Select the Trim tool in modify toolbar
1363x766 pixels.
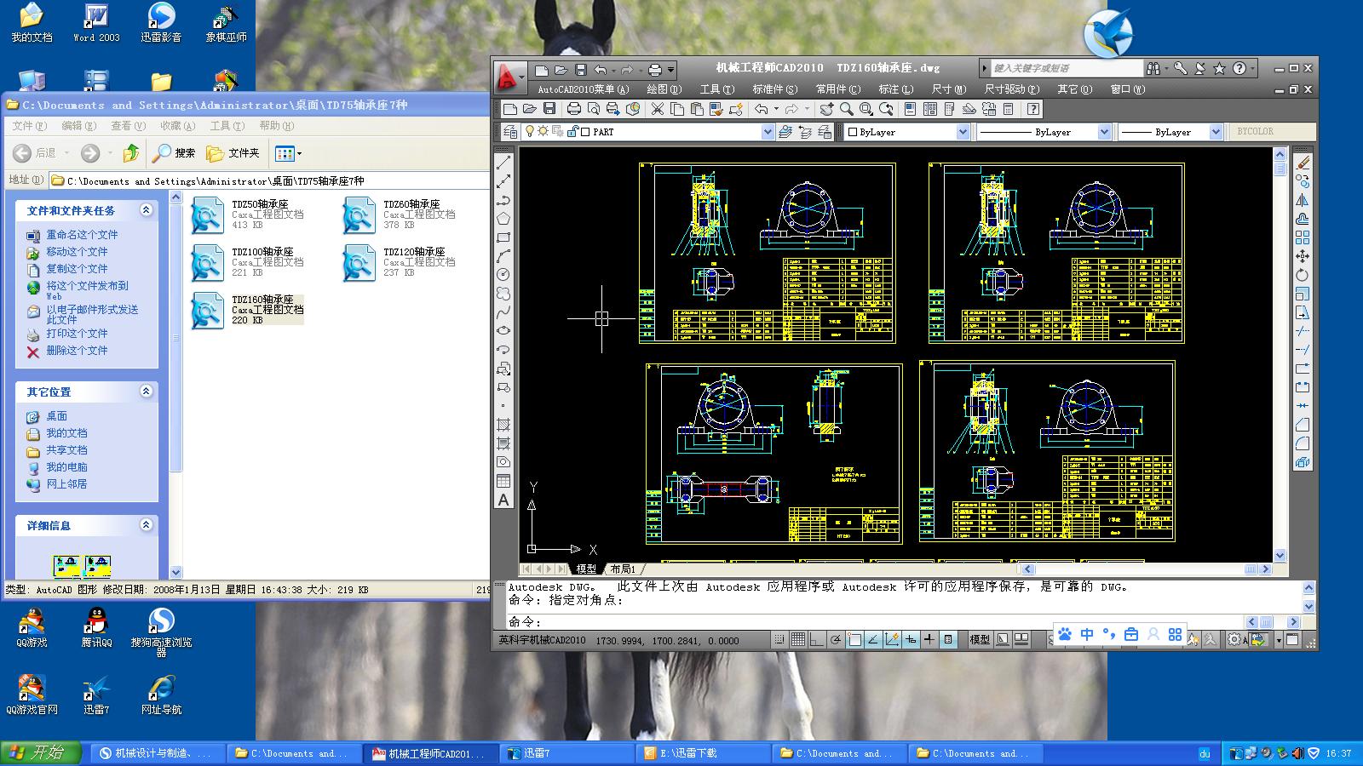1303,331
